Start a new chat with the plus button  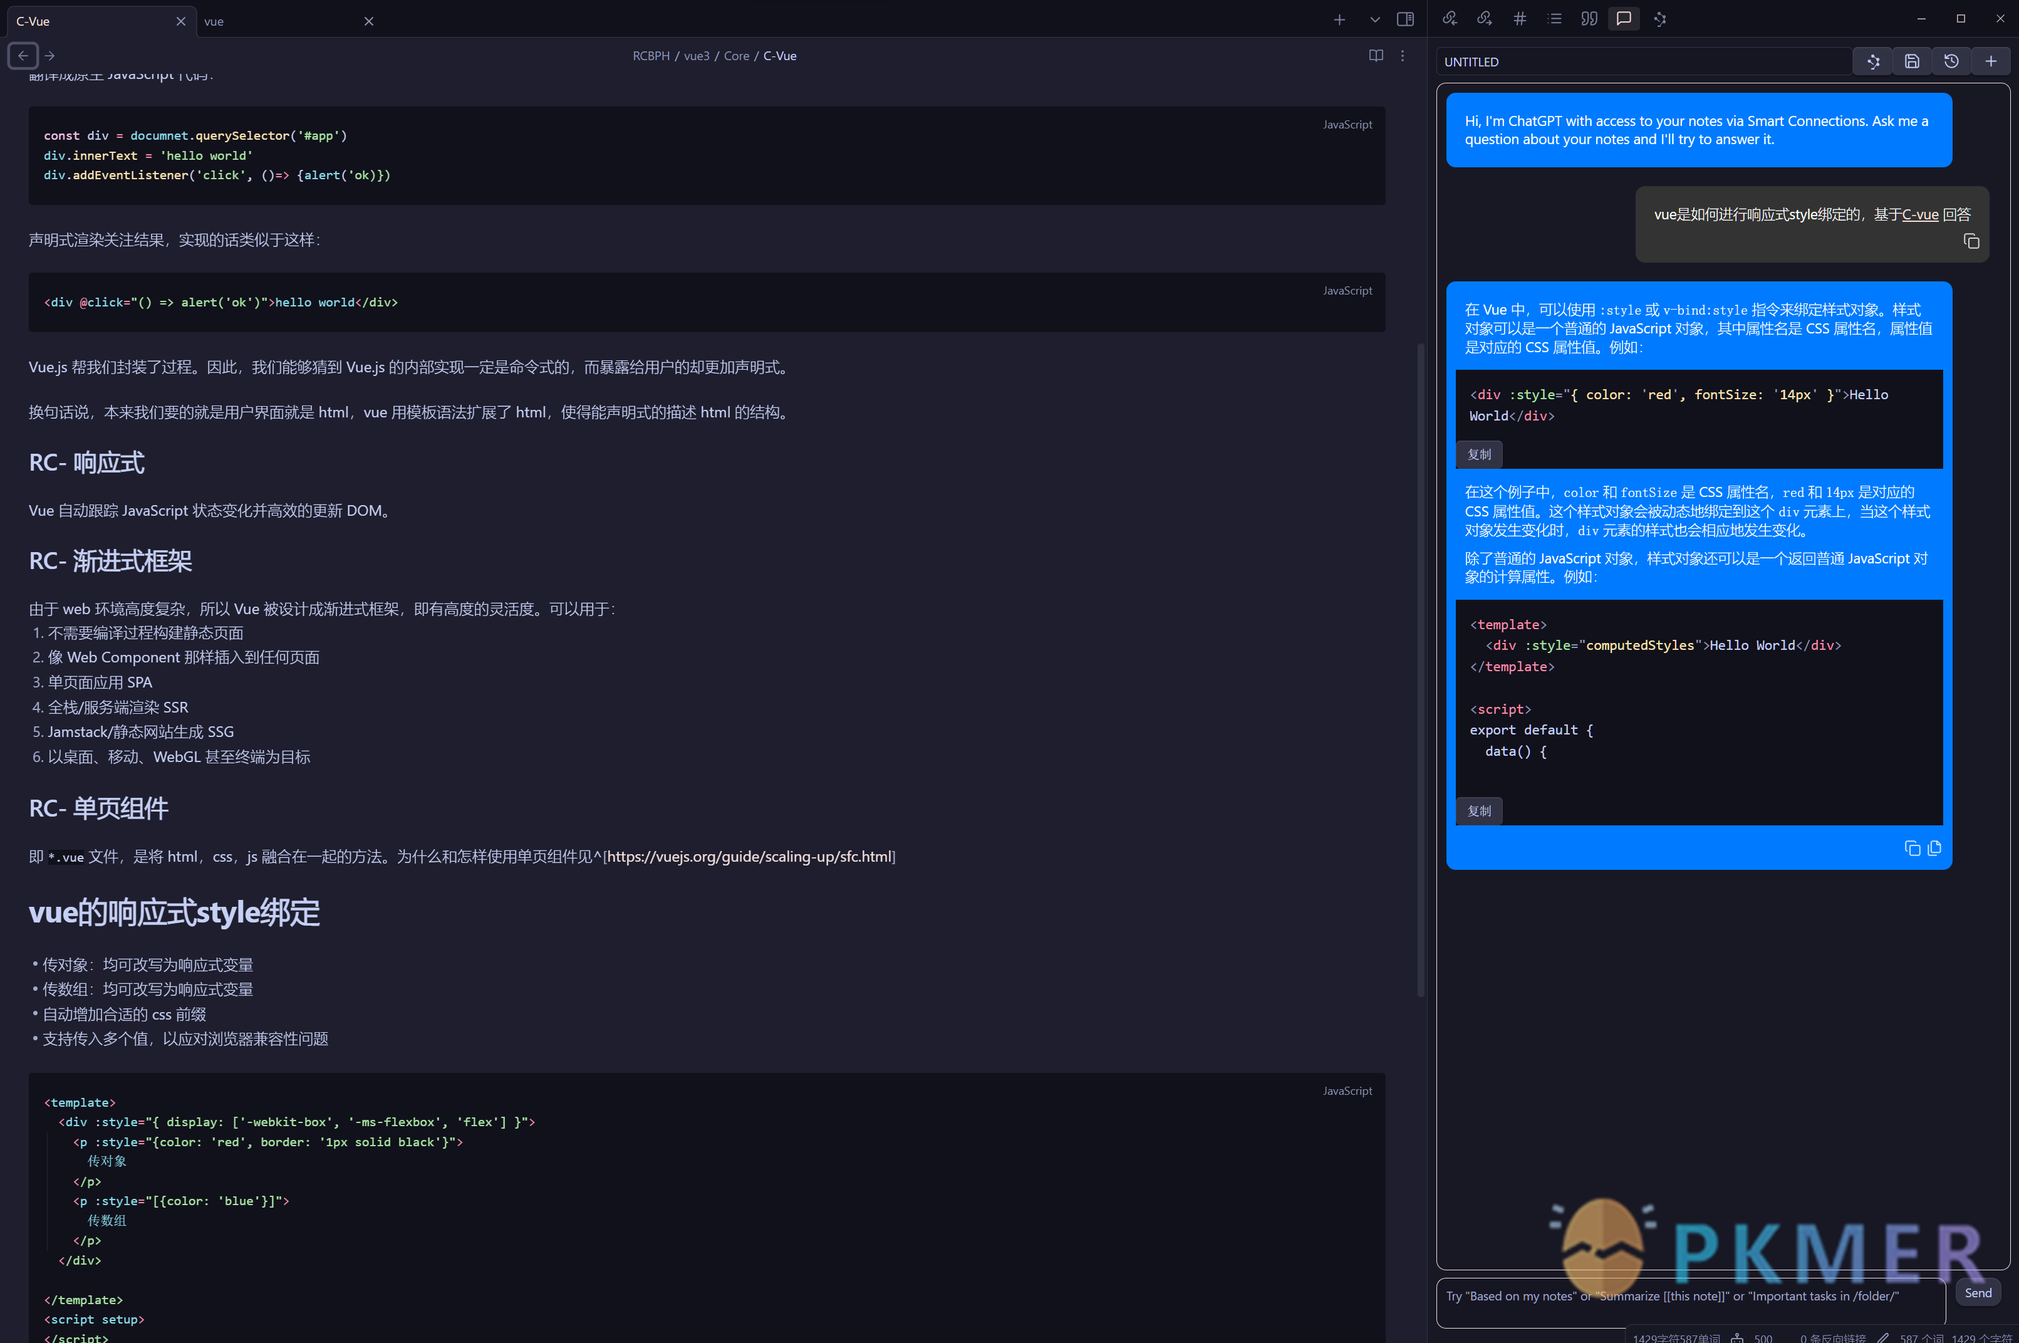pos(1991,61)
